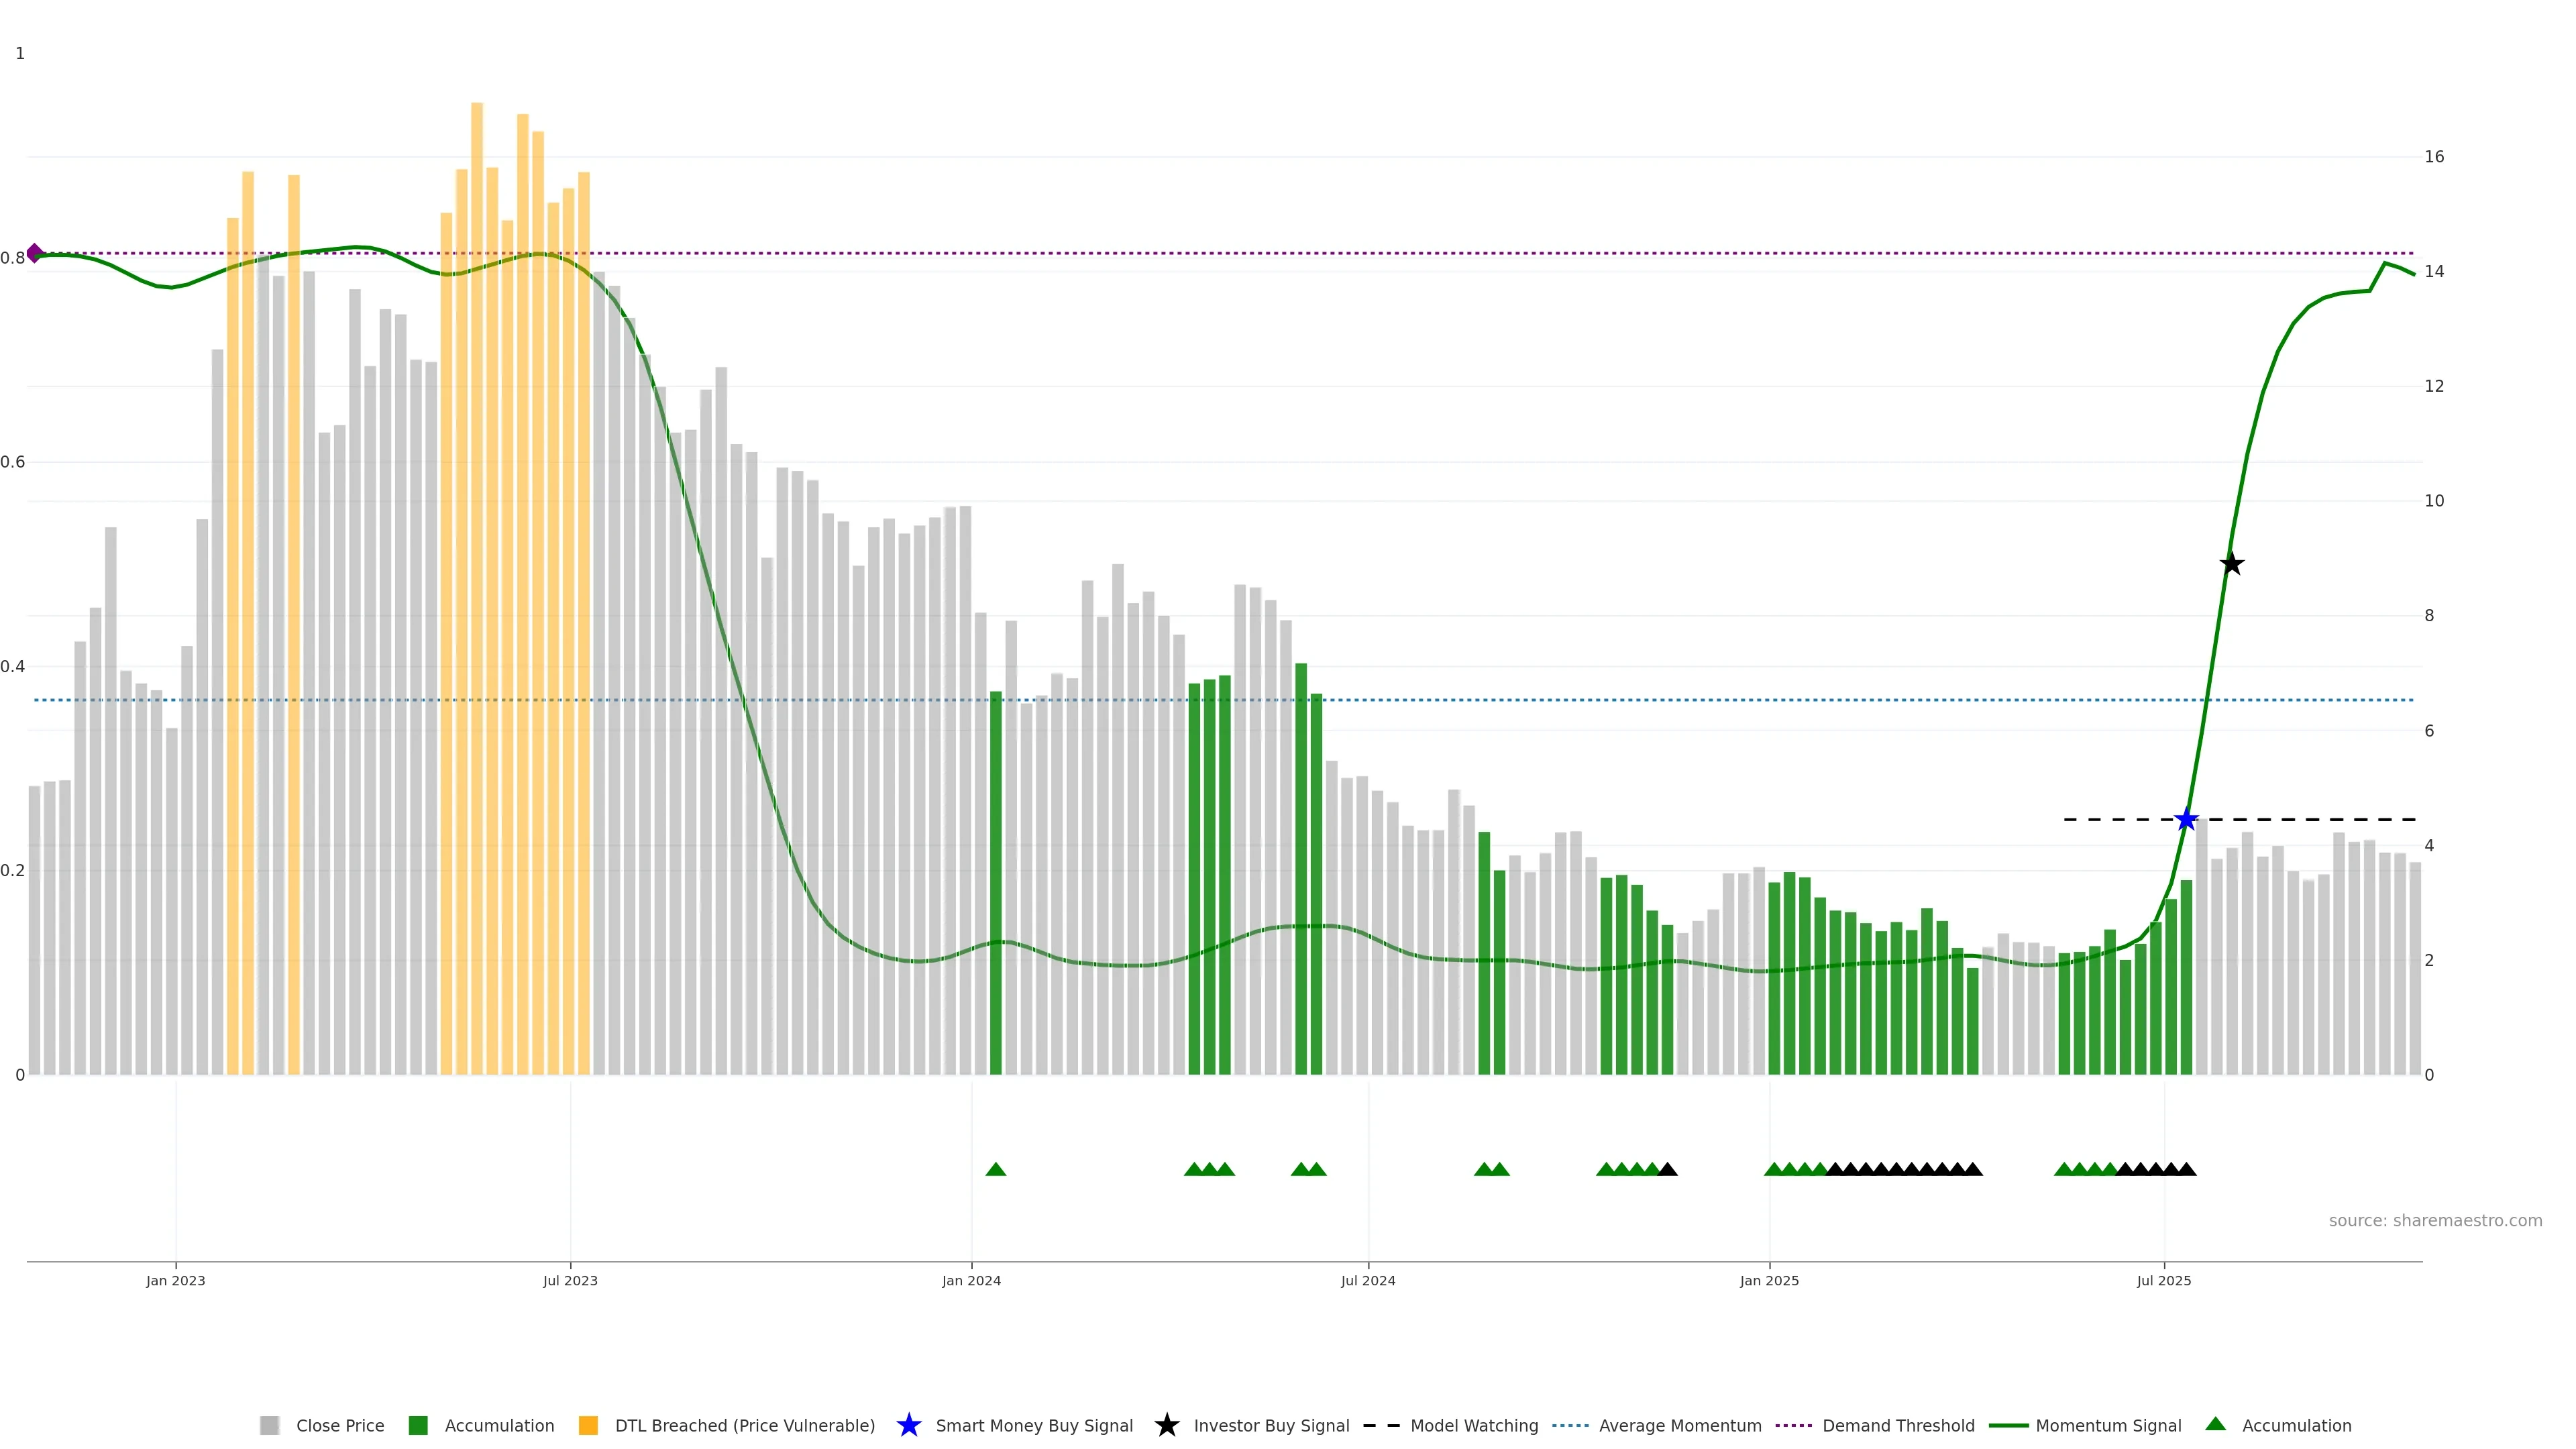Click the green Accumulation color square in legend
Screen dimensions: 2576x1449
pyautogui.click(x=418, y=1425)
